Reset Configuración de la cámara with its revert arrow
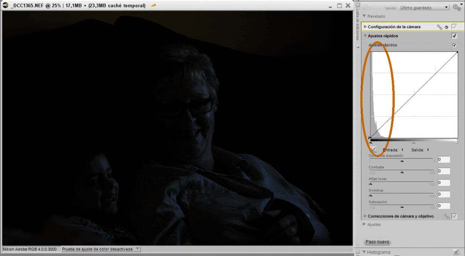 [x=446, y=27]
